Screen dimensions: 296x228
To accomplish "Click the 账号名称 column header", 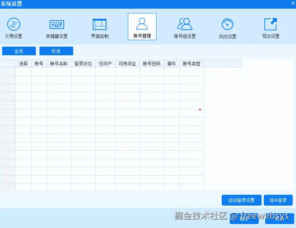I will point(59,64).
